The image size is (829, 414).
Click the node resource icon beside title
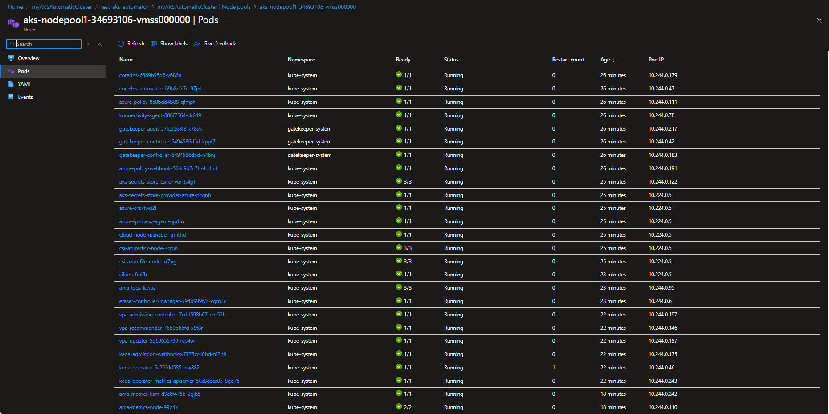[13, 23]
